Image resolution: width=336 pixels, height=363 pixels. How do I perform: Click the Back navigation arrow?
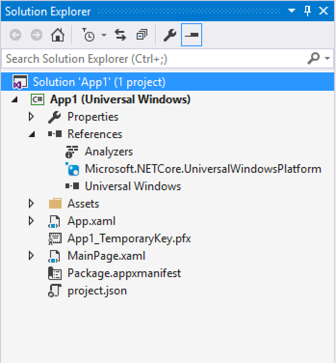point(16,35)
